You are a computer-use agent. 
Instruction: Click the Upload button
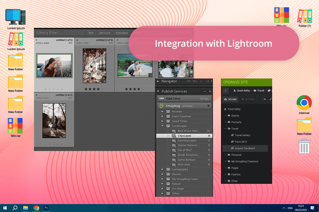pyautogui.click(x=230, y=99)
